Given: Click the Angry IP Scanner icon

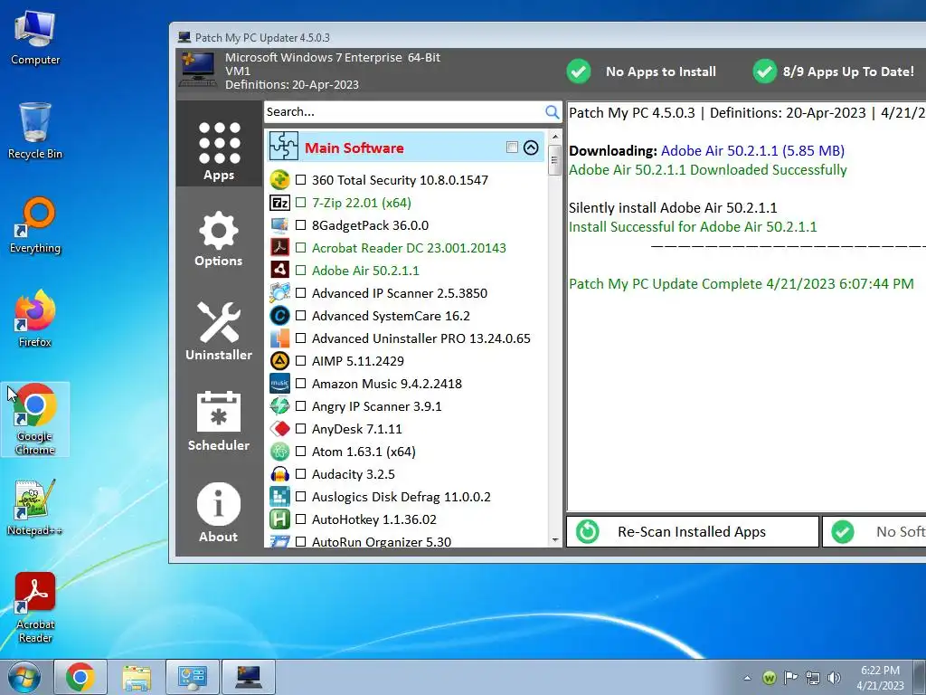Looking at the screenshot, I should [x=279, y=406].
